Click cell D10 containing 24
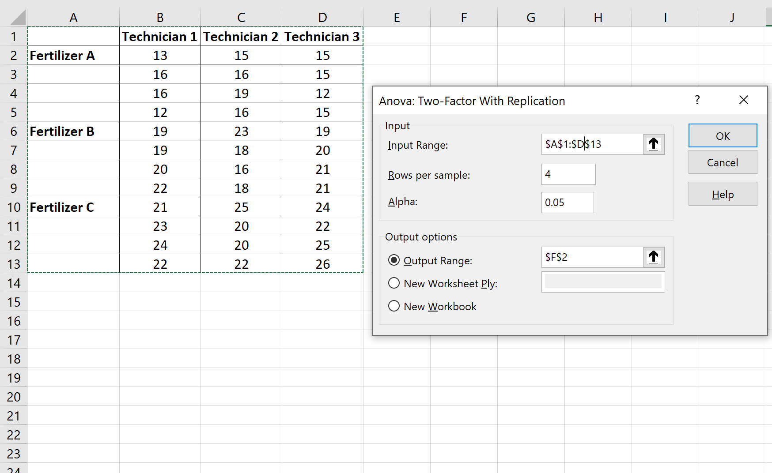 pos(322,207)
